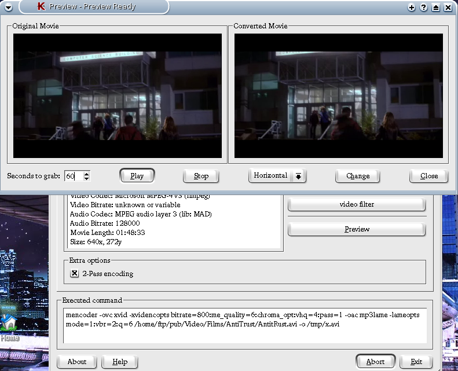Click the Close button in Preview dialog
458x371 pixels.
(429, 176)
